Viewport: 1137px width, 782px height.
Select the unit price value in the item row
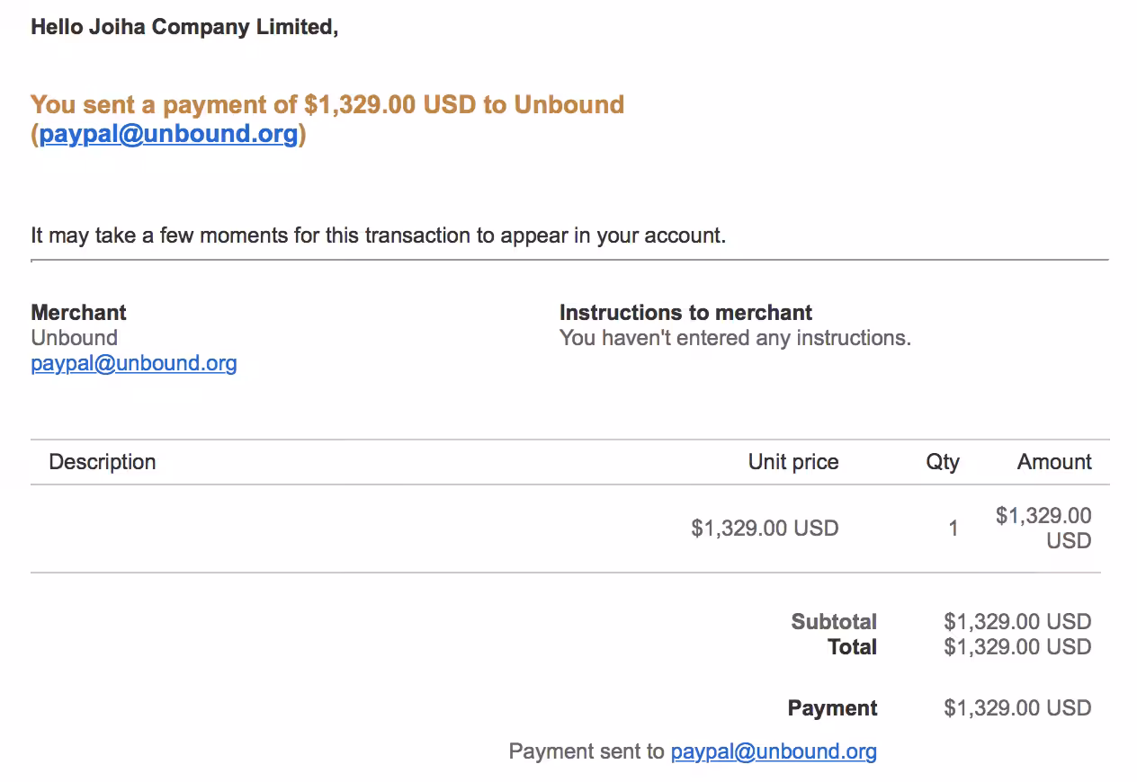(x=765, y=529)
